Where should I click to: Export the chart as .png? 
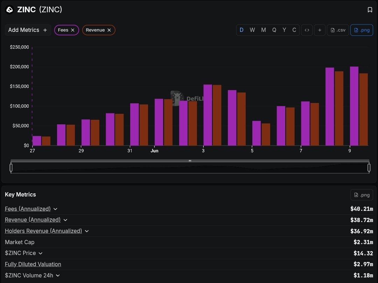(x=362, y=30)
